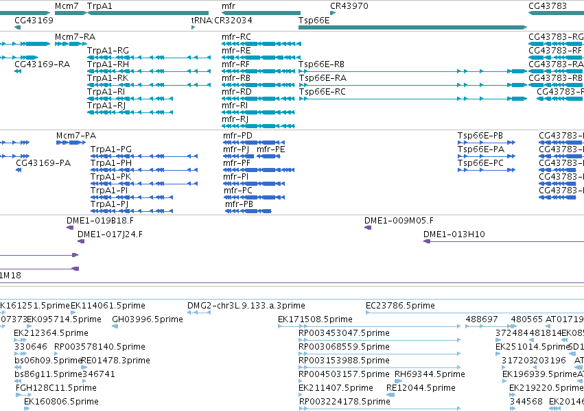Image resolution: width=584 pixels, height=412 pixels.
Task: Select the DMG2-chr3L.9.133.a.3prime feature
Action: (x=246, y=306)
